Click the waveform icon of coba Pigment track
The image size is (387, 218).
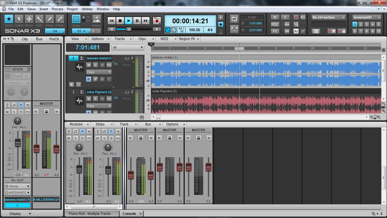[x=80, y=101]
